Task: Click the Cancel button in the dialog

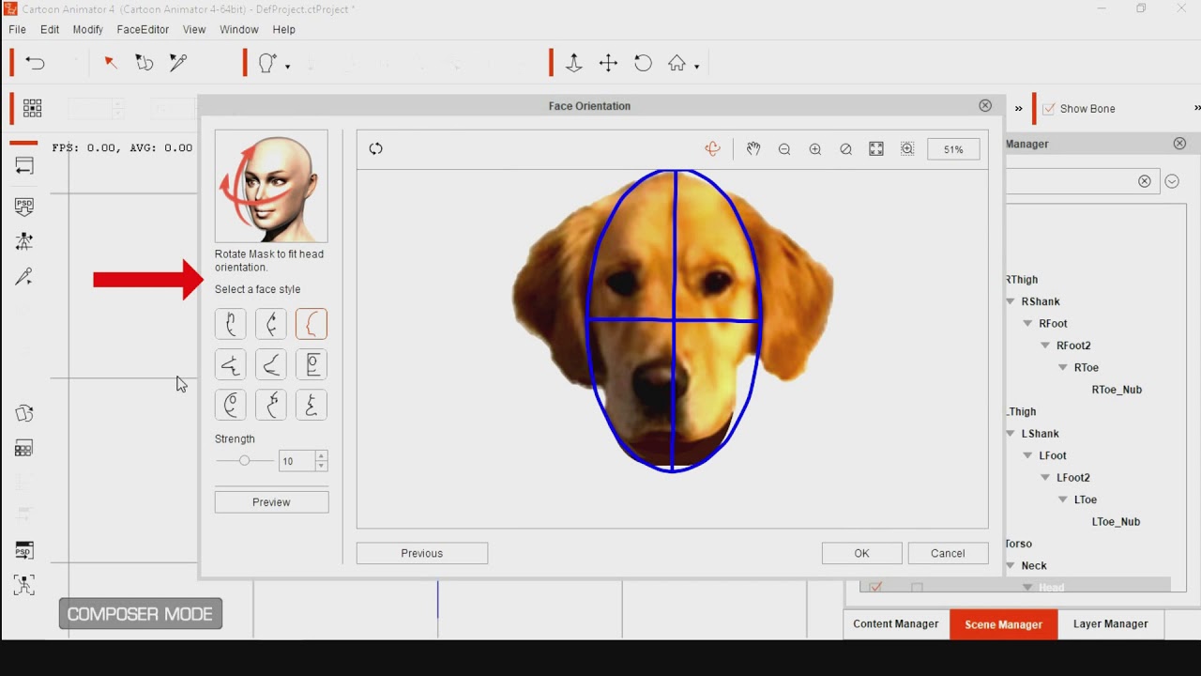Action: coord(948,553)
